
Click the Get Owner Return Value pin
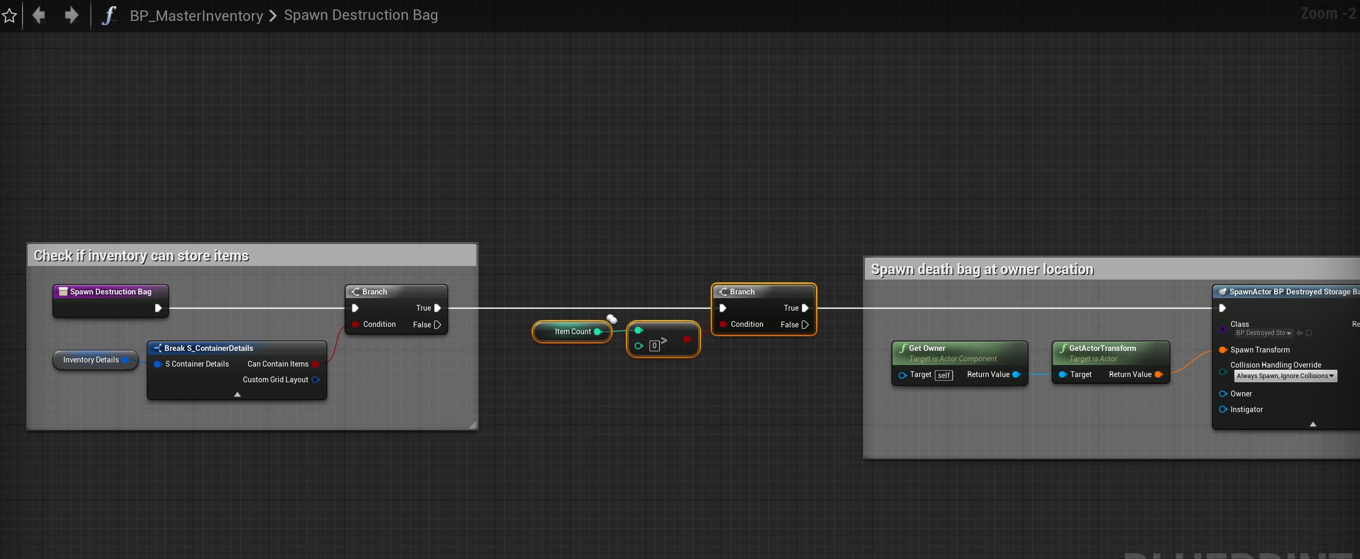[x=1015, y=374]
